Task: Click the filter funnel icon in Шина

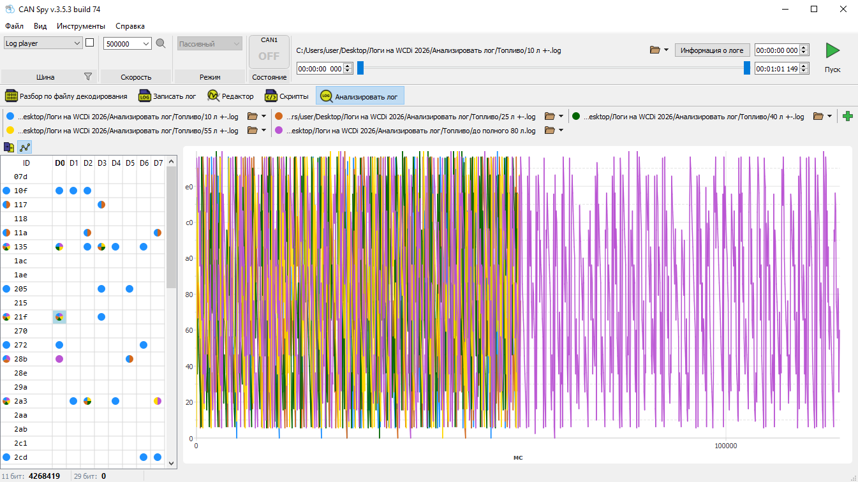Action: pyautogui.click(x=88, y=77)
